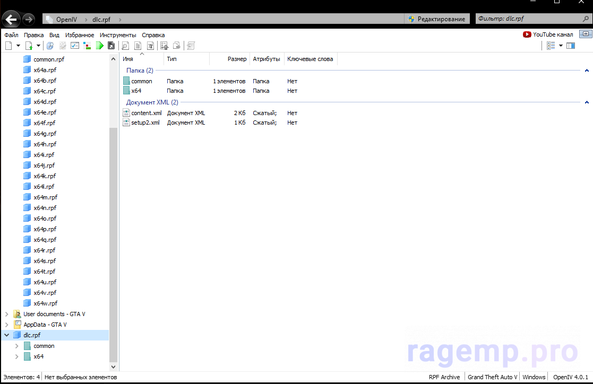This screenshot has width=593, height=384.
Task: Click the Grand Theft Auto V status entry
Action: [493, 377]
